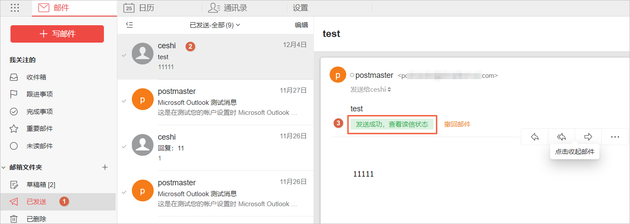Image resolution: width=630 pixels, height=224 pixels.
Task: Toggle the 完成事项 completed items view
Action: [39, 111]
